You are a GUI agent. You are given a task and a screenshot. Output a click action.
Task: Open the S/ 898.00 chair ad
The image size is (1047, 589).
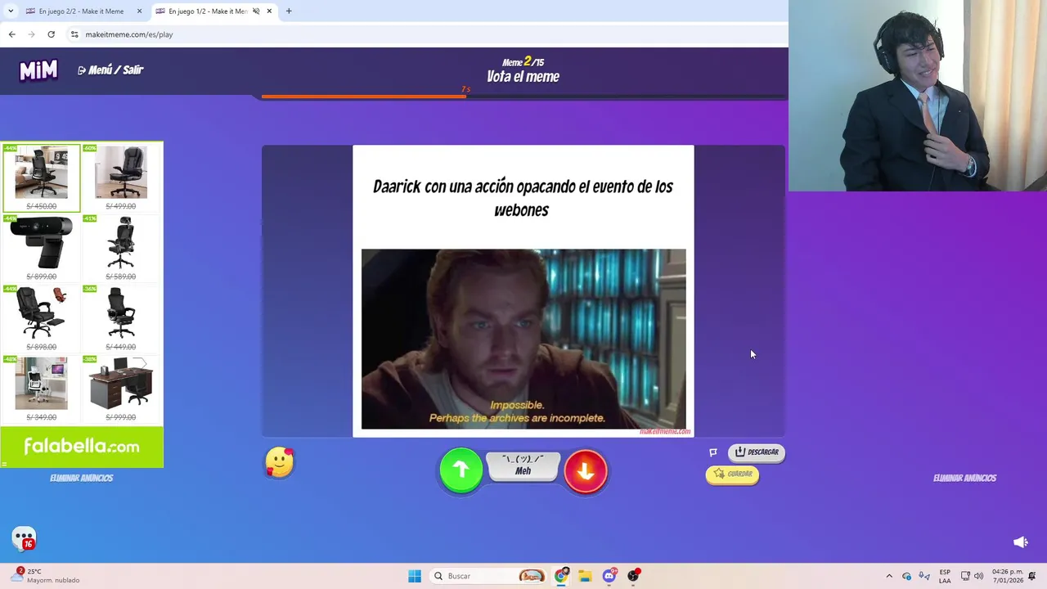click(41, 318)
